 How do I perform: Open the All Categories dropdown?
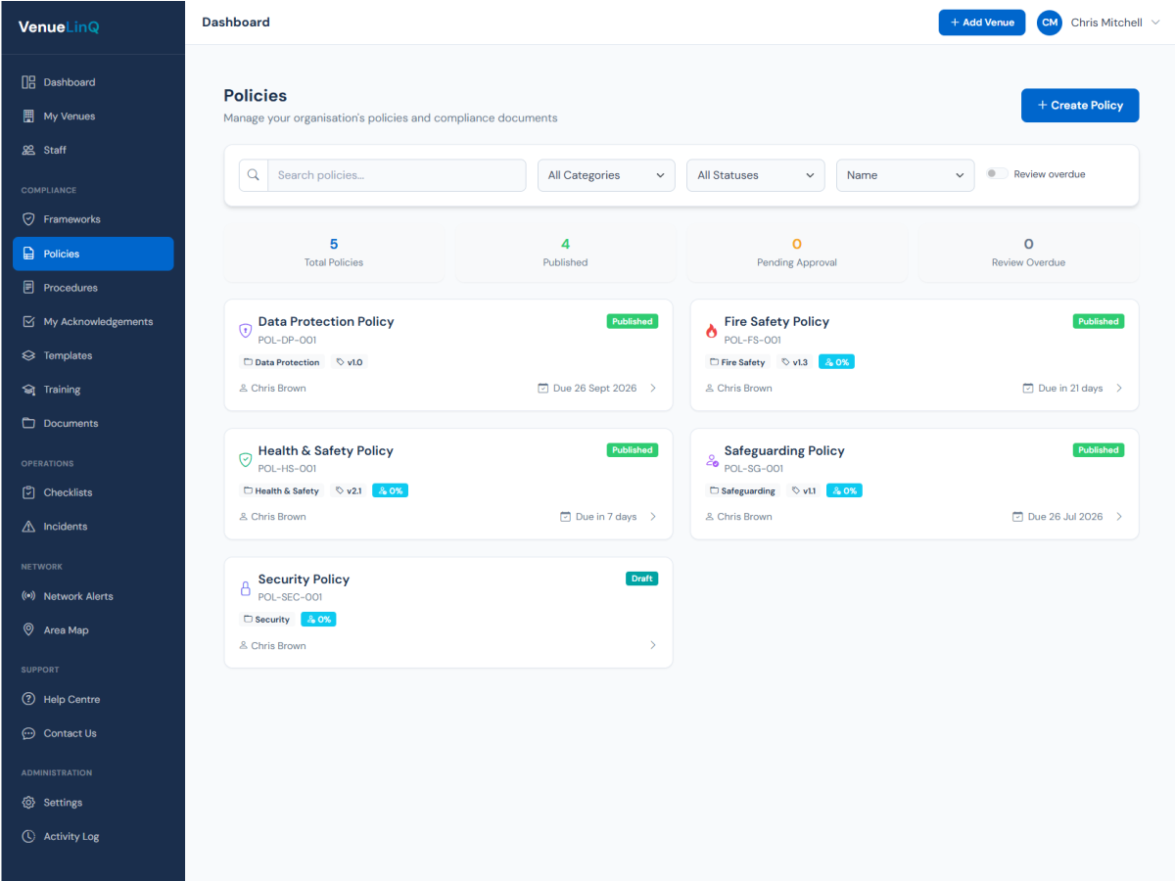click(605, 174)
